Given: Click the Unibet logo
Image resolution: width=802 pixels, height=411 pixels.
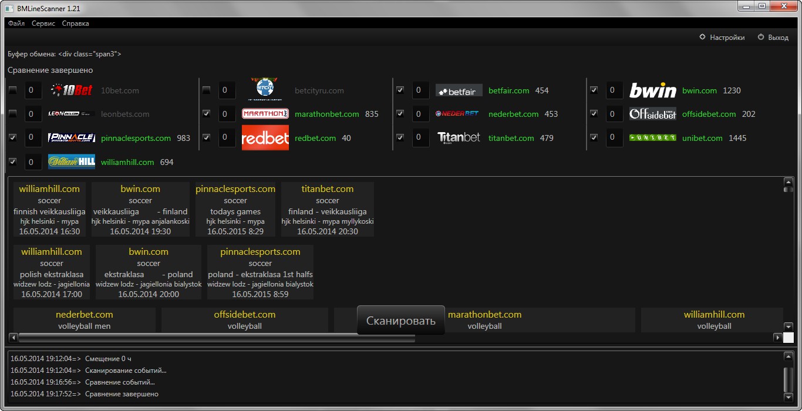Looking at the screenshot, I should [x=653, y=138].
